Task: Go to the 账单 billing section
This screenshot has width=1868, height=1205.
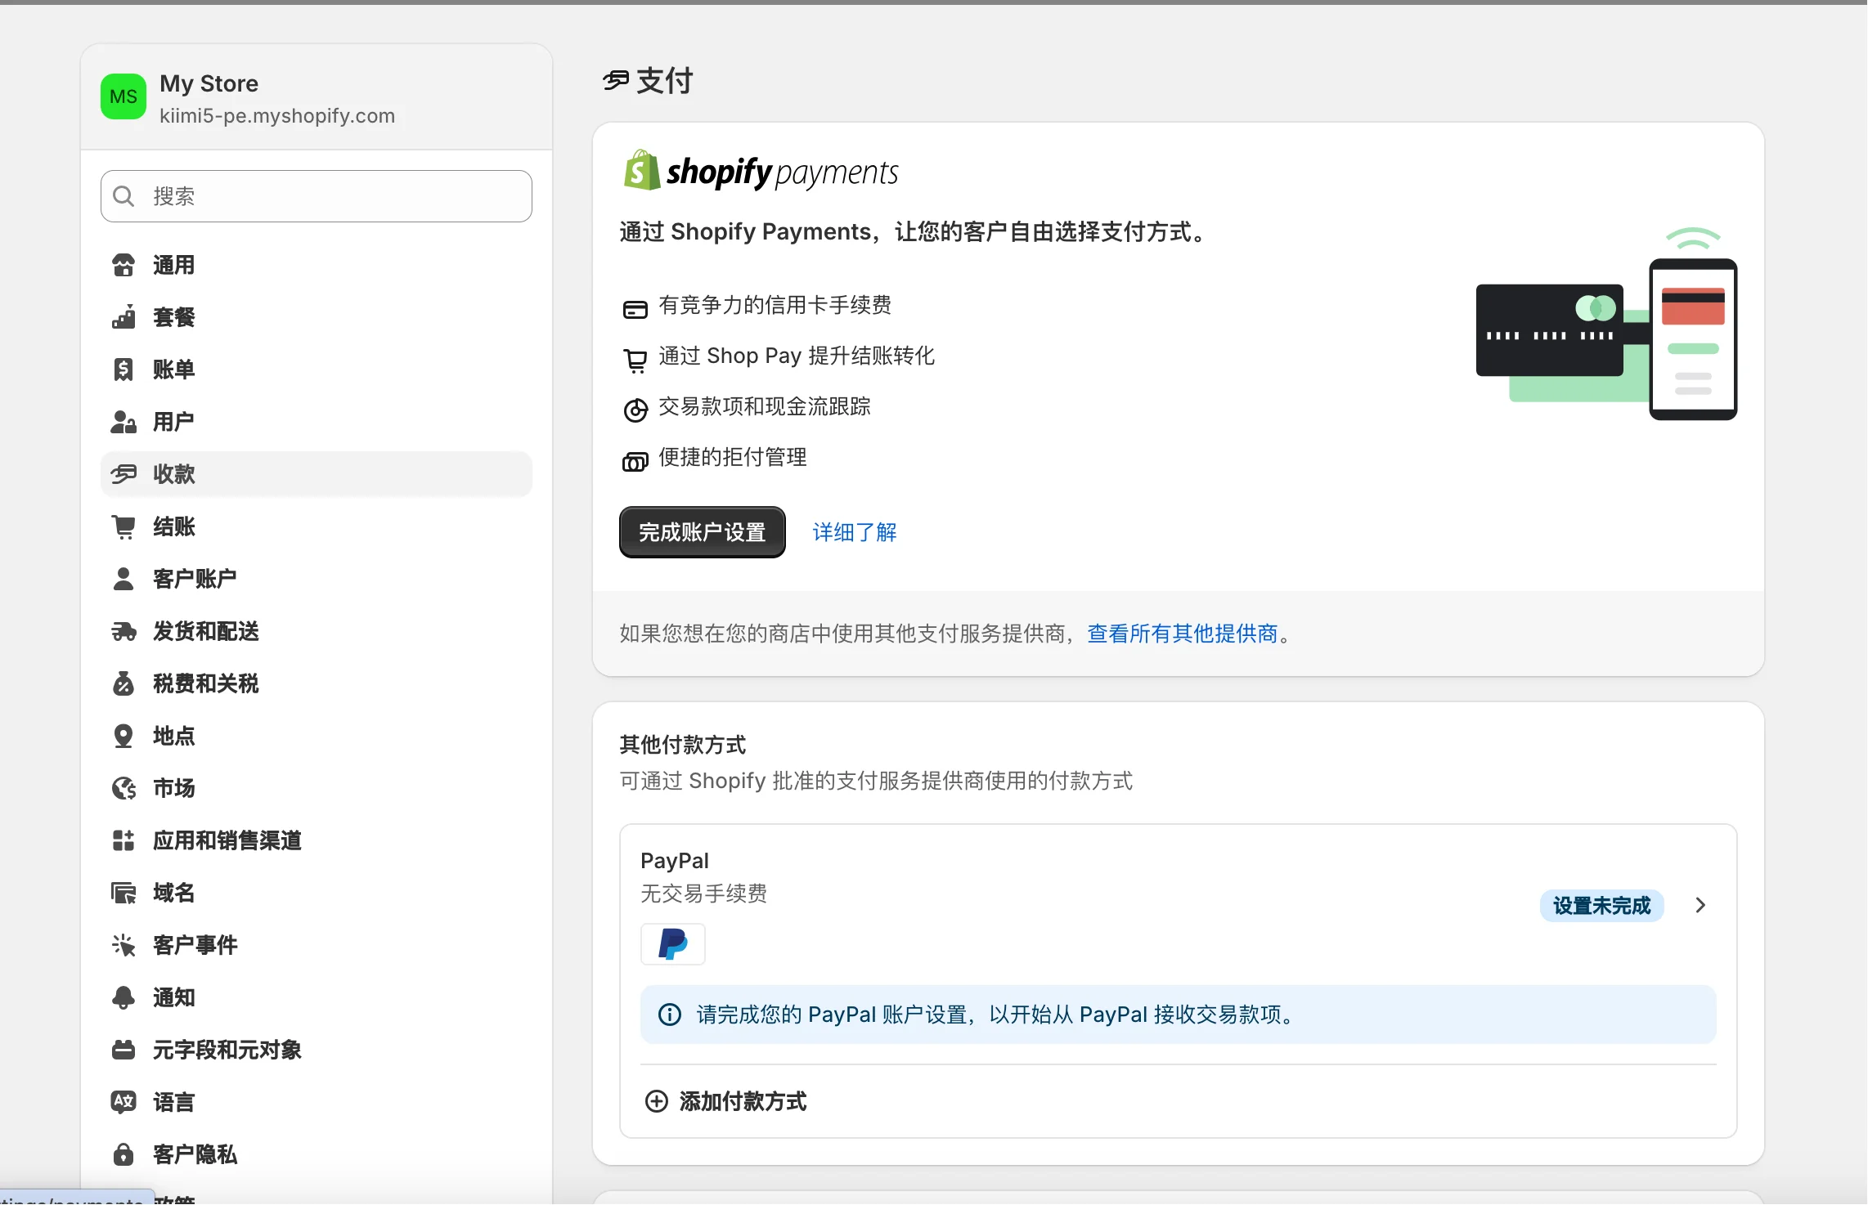Action: (x=317, y=370)
